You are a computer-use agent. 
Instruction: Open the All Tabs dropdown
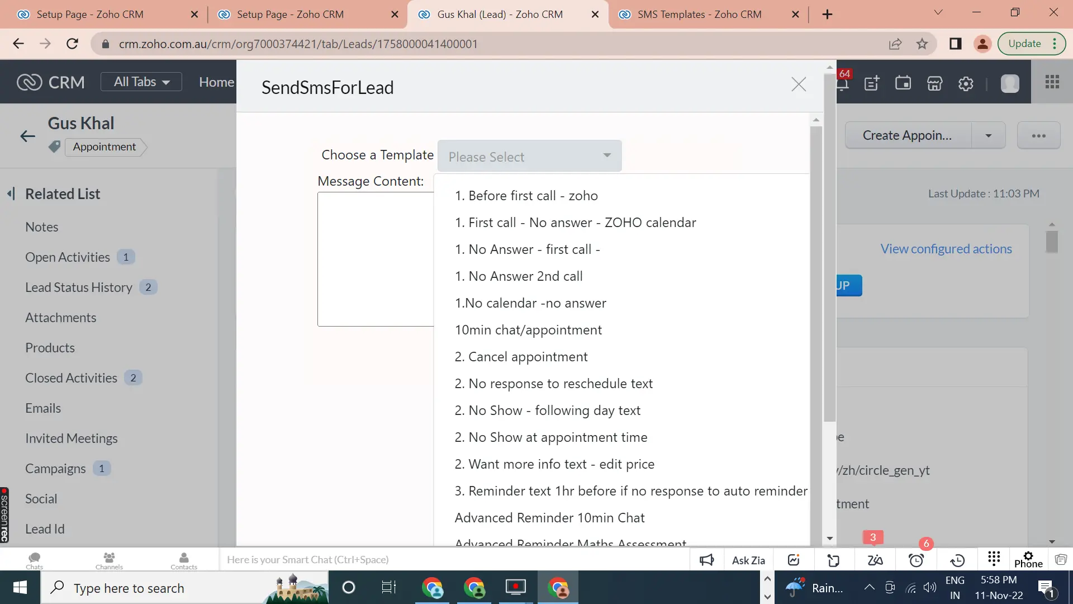click(x=141, y=82)
